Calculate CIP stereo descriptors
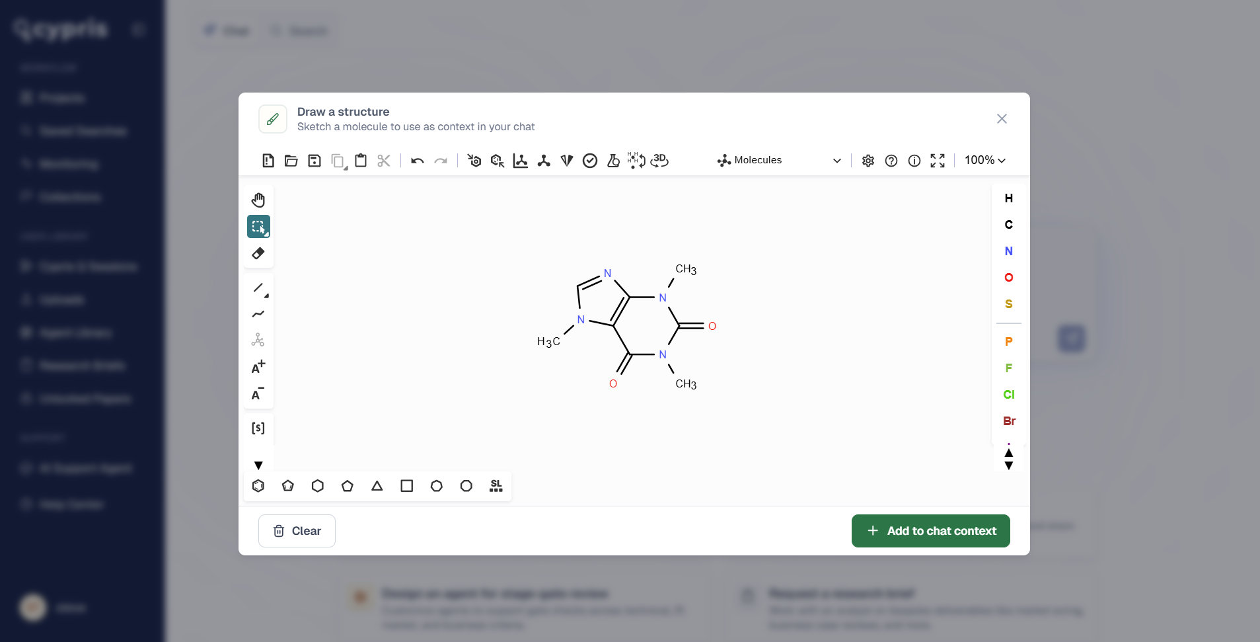This screenshot has width=1260, height=642. coord(567,161)
